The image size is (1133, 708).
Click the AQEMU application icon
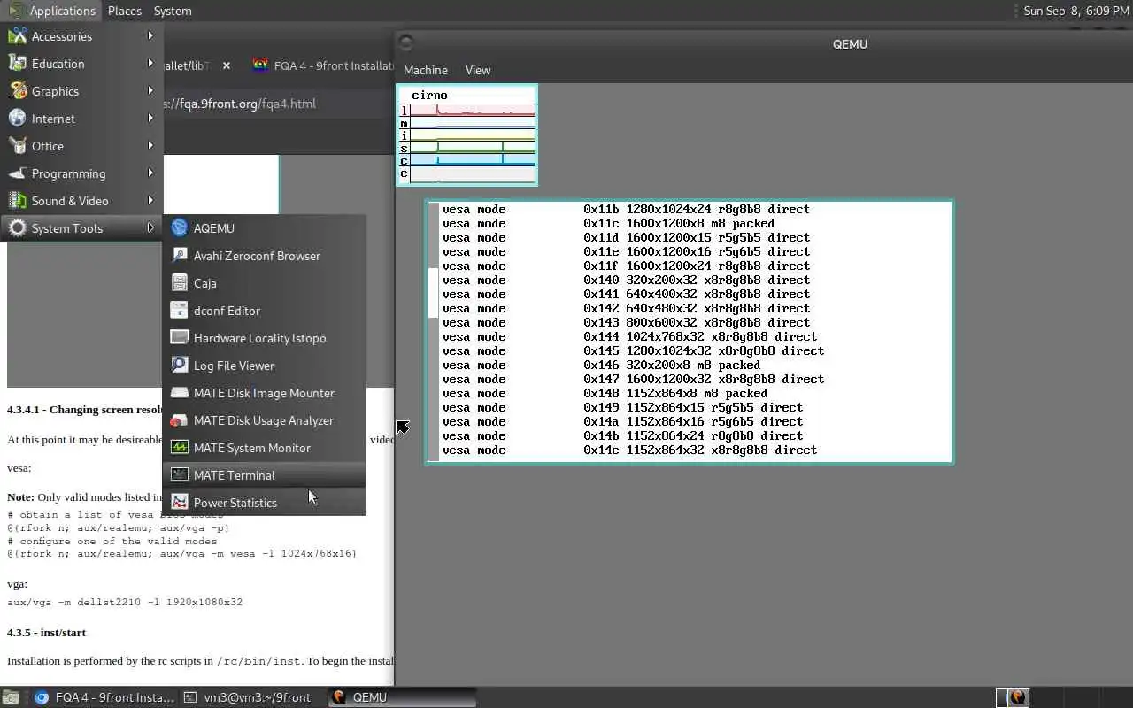[x=180, y=228]
